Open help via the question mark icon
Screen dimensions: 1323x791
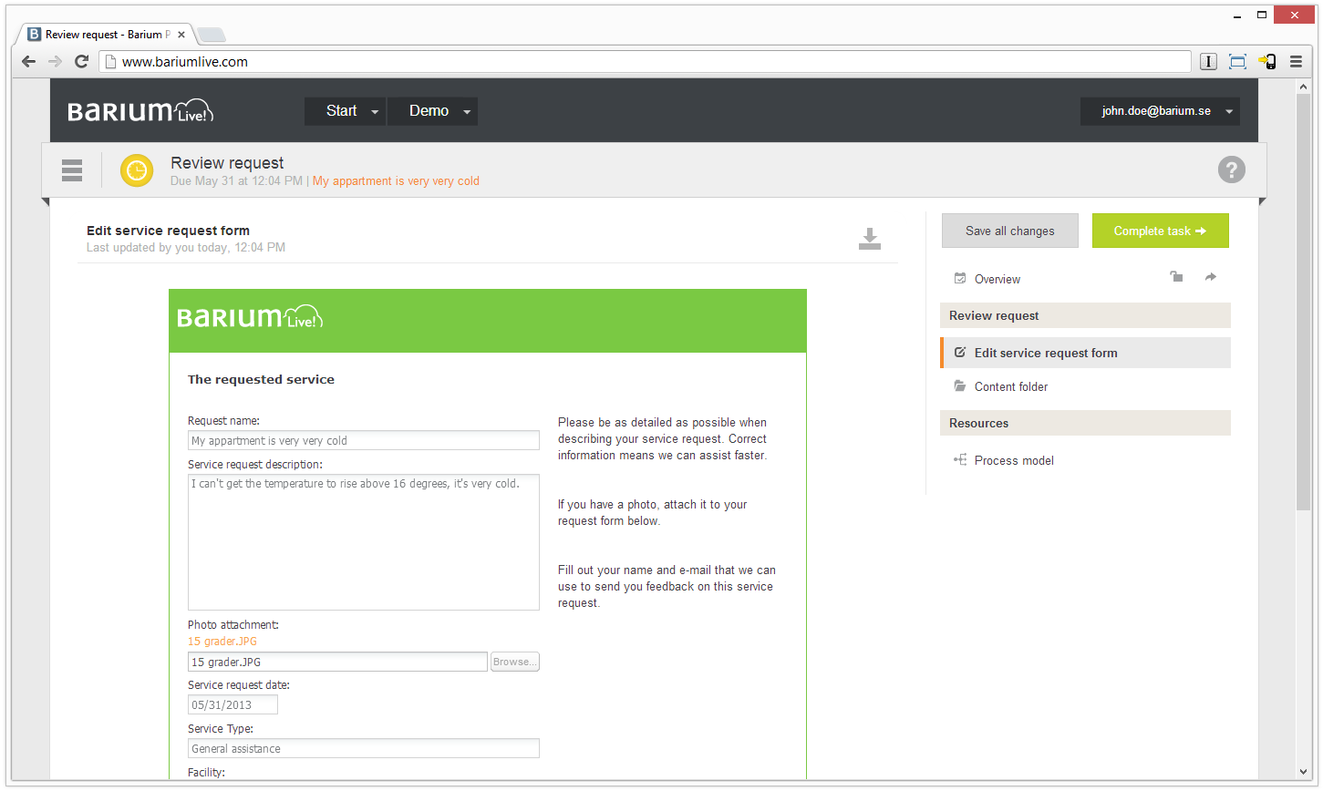coord(1231,169)
